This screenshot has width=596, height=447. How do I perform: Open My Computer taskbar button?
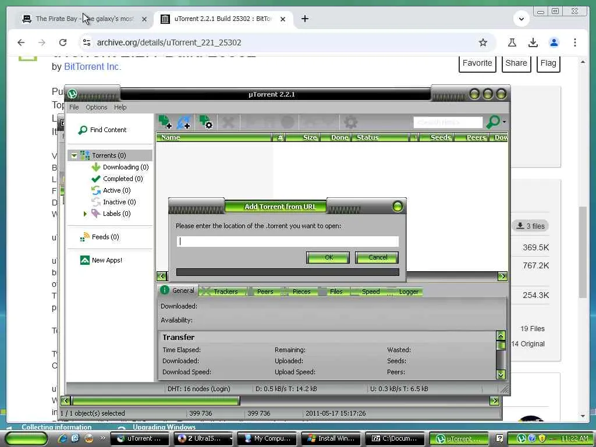click(268, 438)
